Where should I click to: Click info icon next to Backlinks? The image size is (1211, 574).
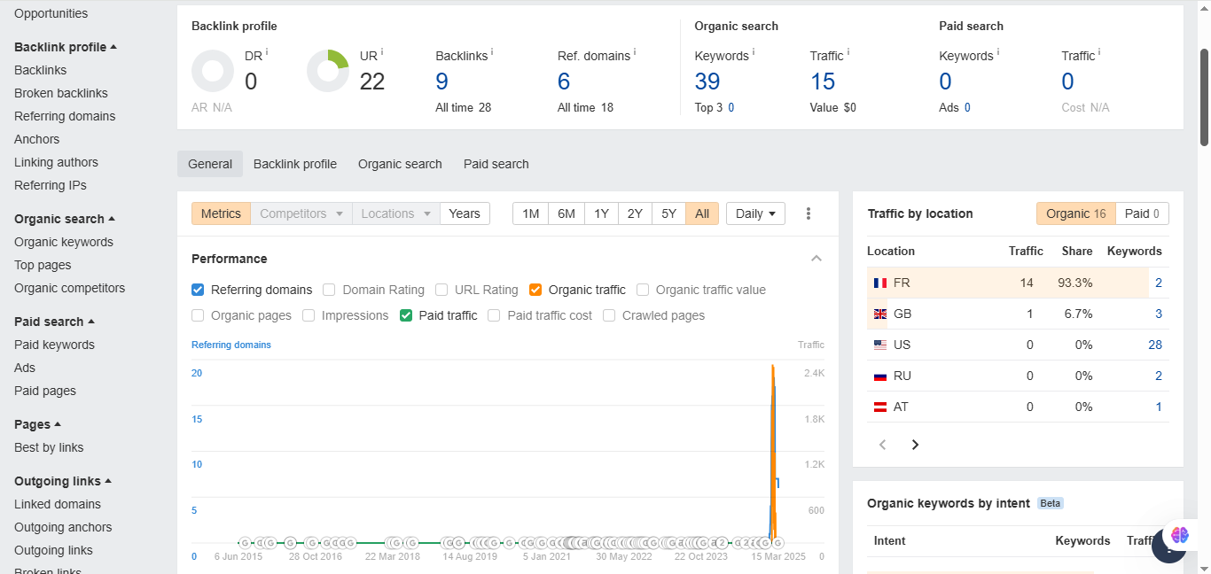[x=492, y=52]
